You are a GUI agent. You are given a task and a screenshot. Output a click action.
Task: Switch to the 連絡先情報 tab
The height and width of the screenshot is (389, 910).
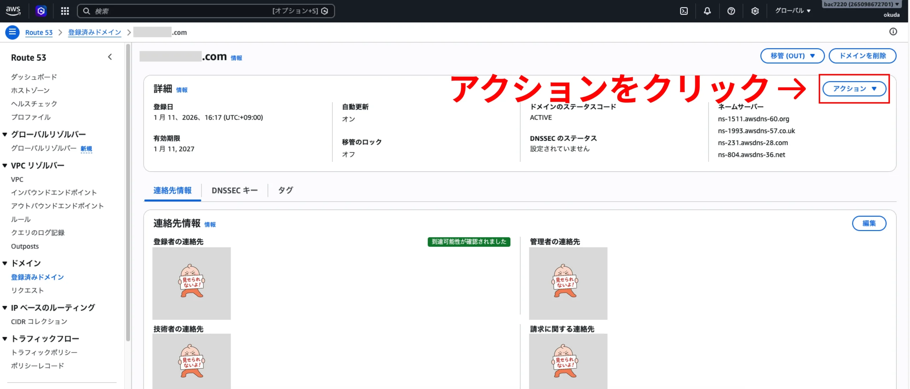pos(172,191)
